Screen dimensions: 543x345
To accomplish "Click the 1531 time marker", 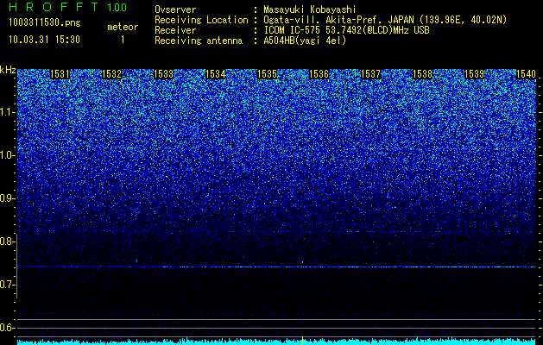I will (60, 74).
